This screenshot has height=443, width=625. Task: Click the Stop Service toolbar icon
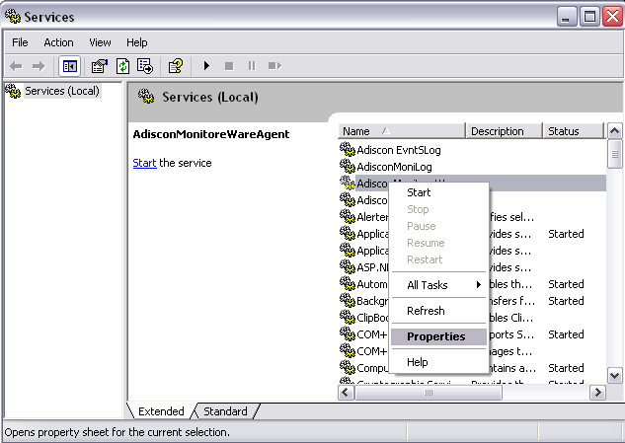pos(229,66)
